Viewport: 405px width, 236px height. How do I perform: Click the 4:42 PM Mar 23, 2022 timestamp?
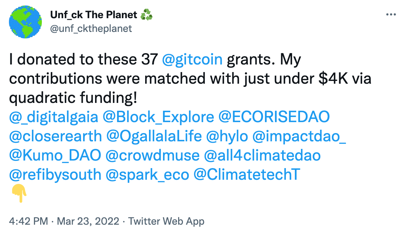pyautogui.click(x=64, y=221)
